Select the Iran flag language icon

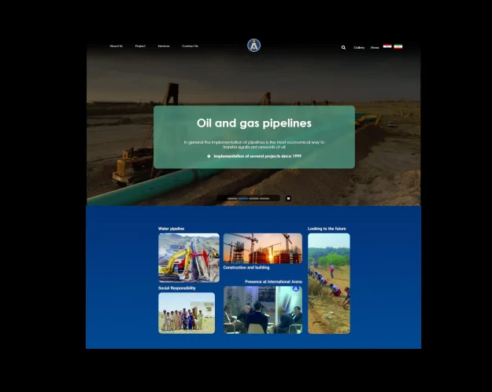click(398, 47)
